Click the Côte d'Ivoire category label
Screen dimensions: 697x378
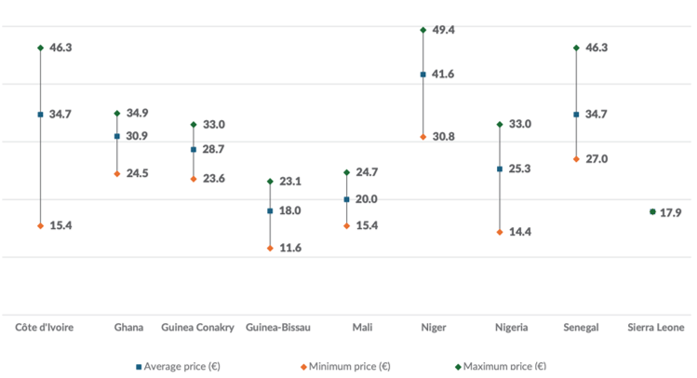point(45,328)
